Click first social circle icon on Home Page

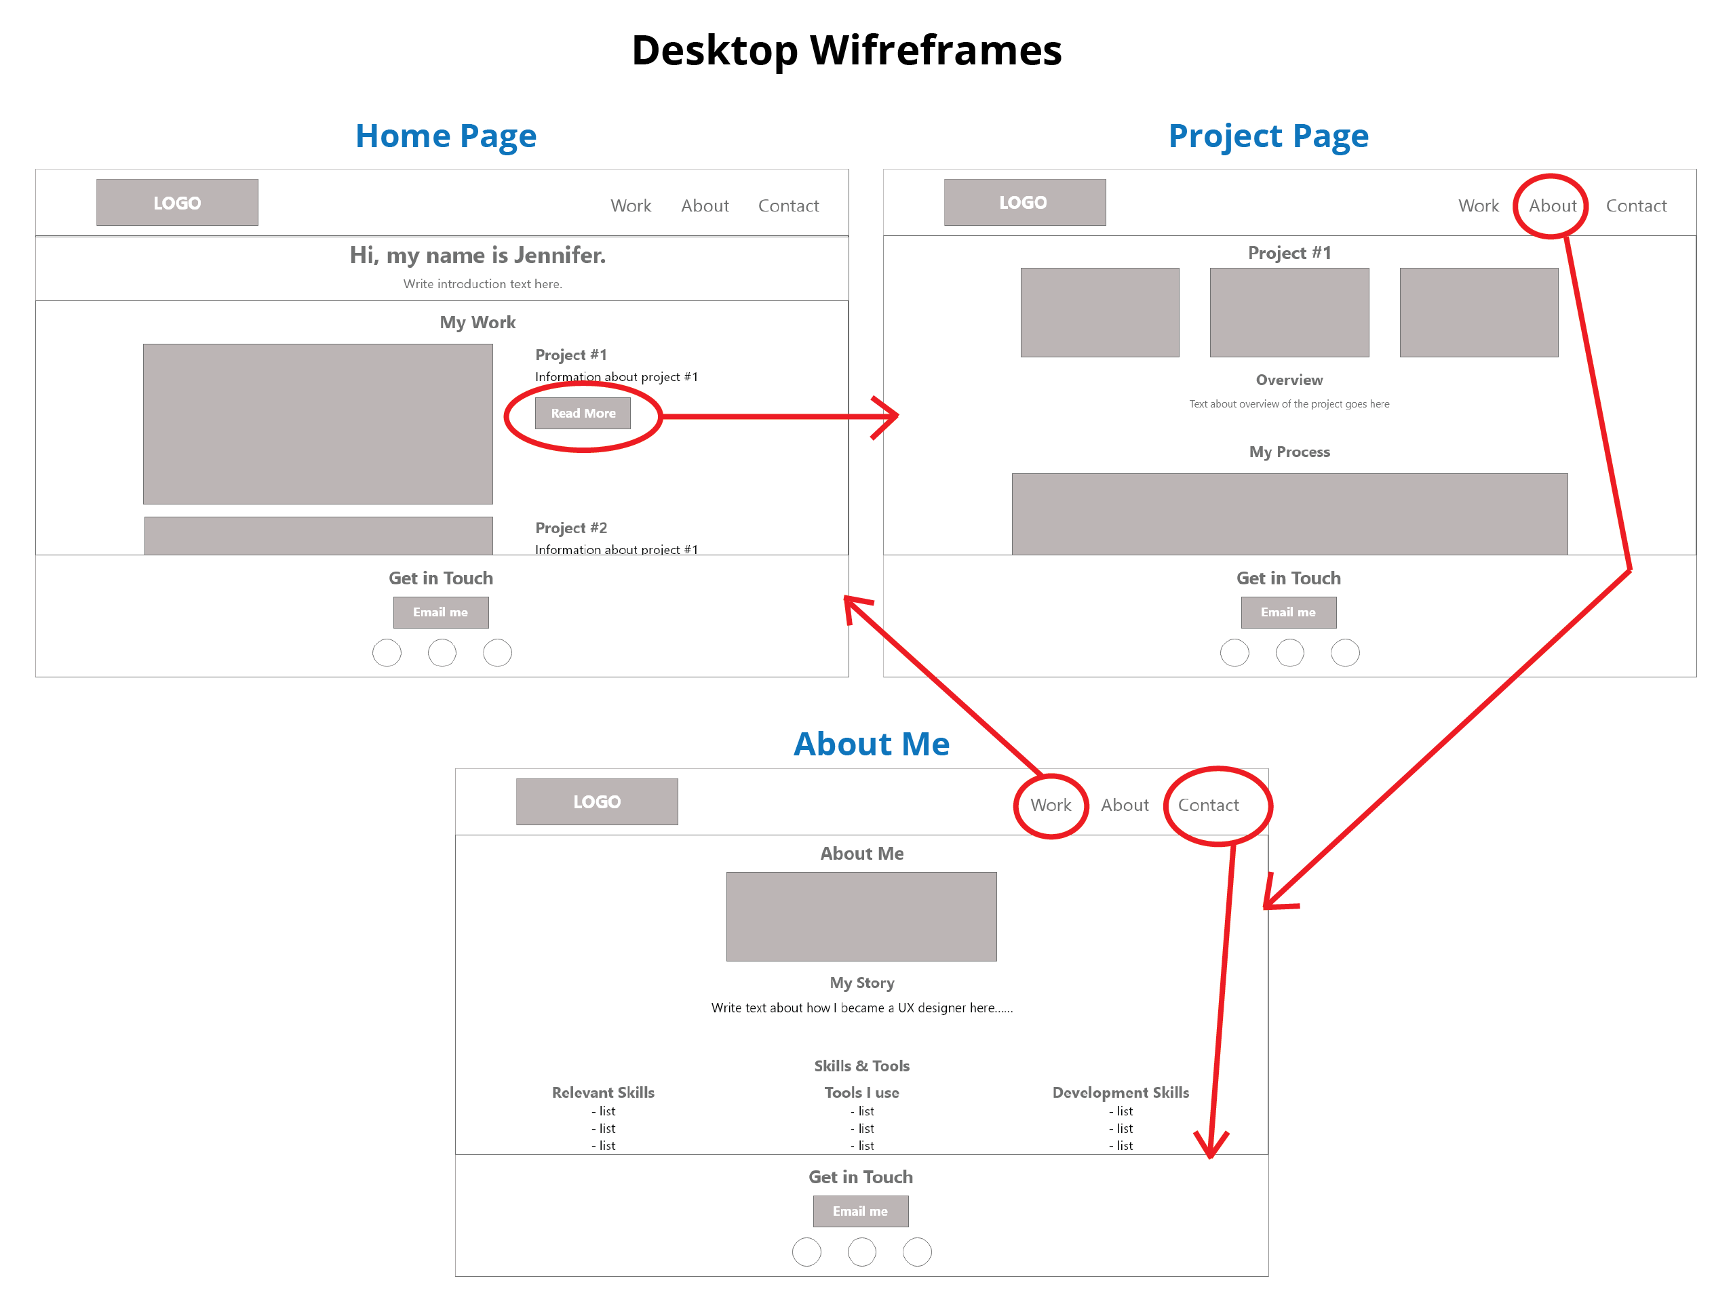[x=387, y=653]
